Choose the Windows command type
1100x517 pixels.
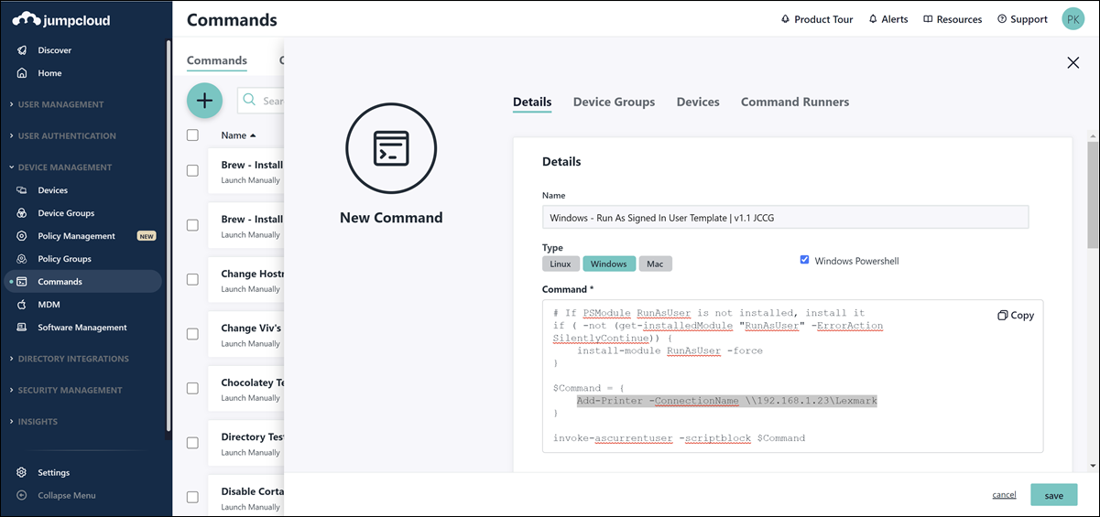pyautogui.click(x=608, y=264)
